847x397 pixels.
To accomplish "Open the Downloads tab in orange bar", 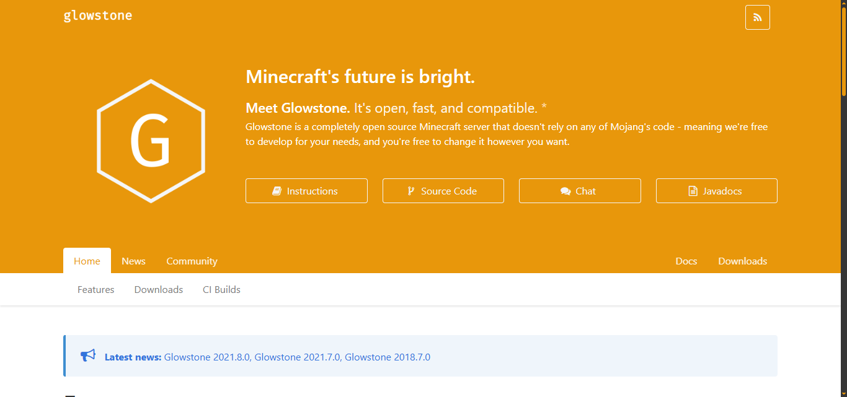I will pyautogui.click(x=743, y=261).
